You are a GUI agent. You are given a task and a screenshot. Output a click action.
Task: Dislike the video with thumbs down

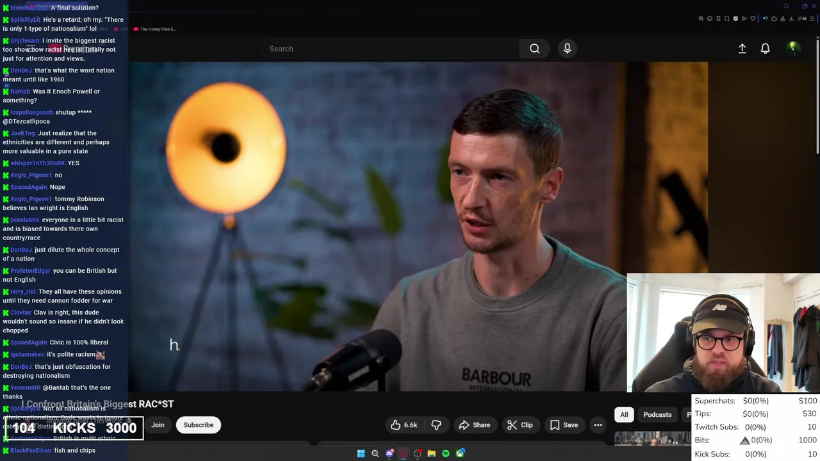436,425
